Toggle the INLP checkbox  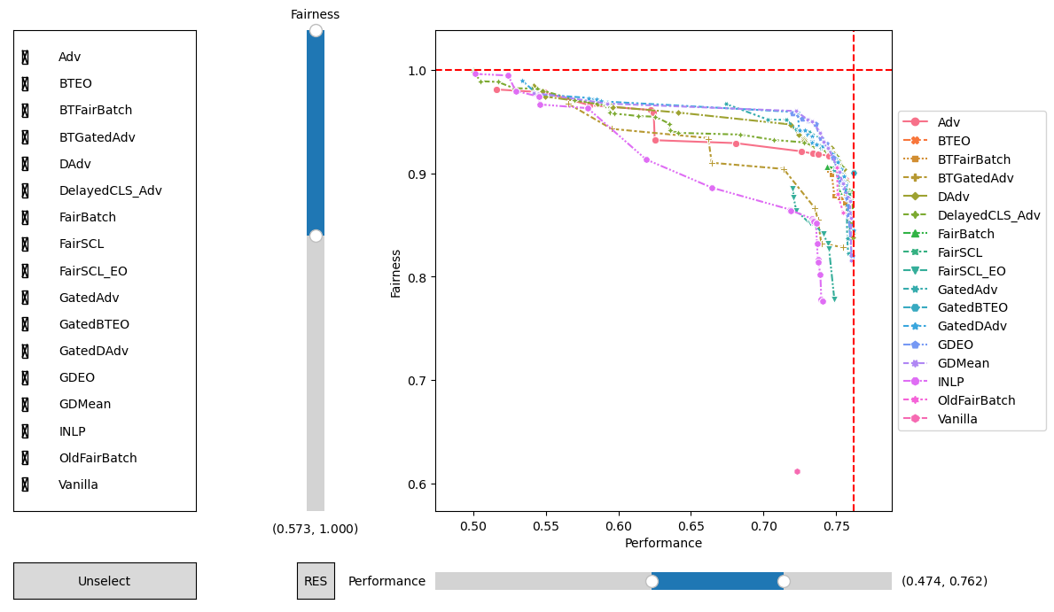point(25,431)
